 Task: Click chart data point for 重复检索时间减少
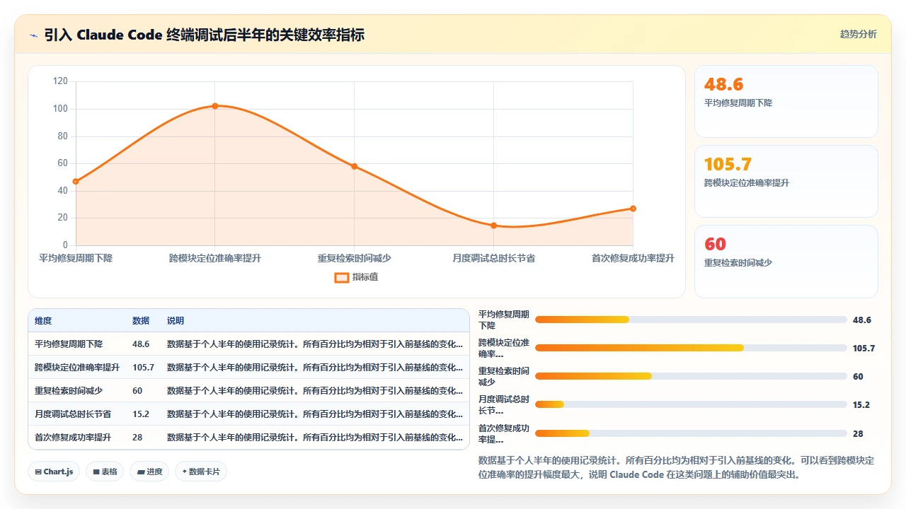click(355, 166)
